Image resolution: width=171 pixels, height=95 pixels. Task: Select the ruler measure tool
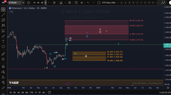coord(3,54)
